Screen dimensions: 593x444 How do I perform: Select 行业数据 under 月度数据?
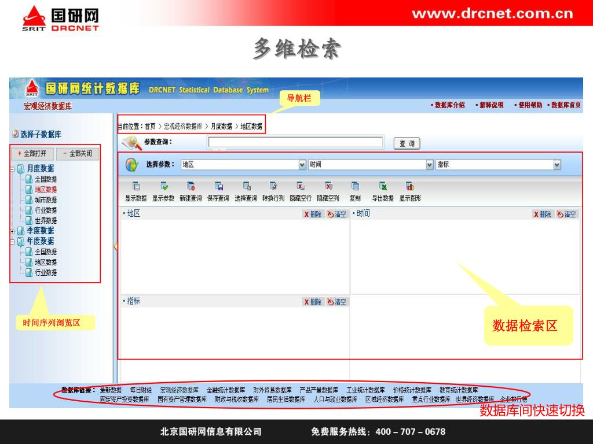(x=46, y=210)
